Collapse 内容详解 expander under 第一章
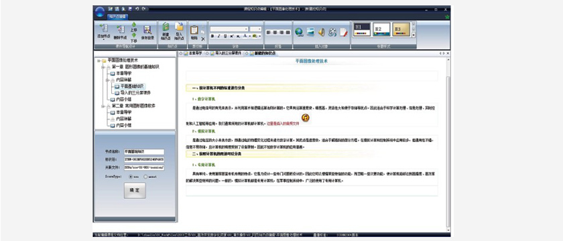 click(107, 80)
